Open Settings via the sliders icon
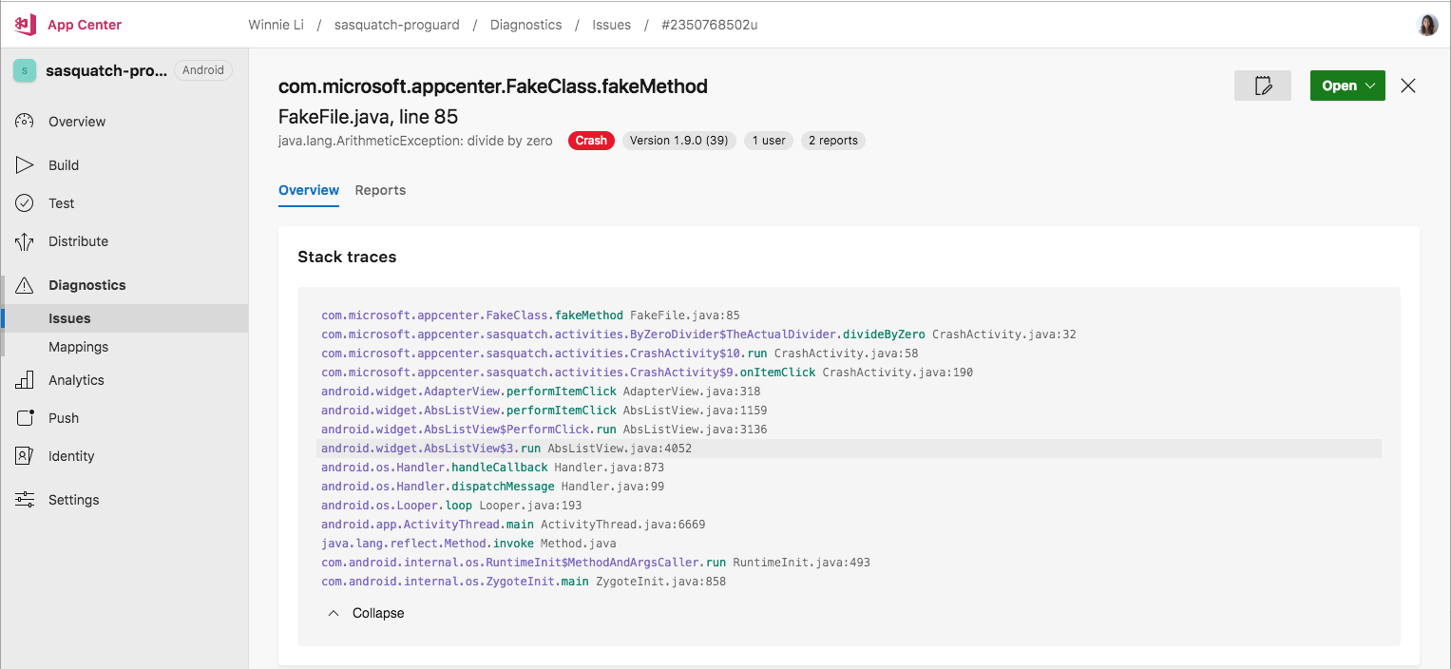1451x669 pixels. 24,499
